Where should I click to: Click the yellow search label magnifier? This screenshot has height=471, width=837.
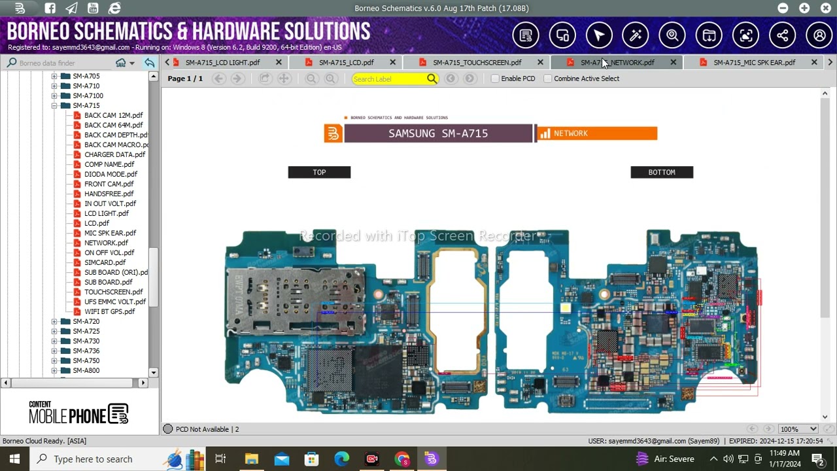click(x=432, y=78)
